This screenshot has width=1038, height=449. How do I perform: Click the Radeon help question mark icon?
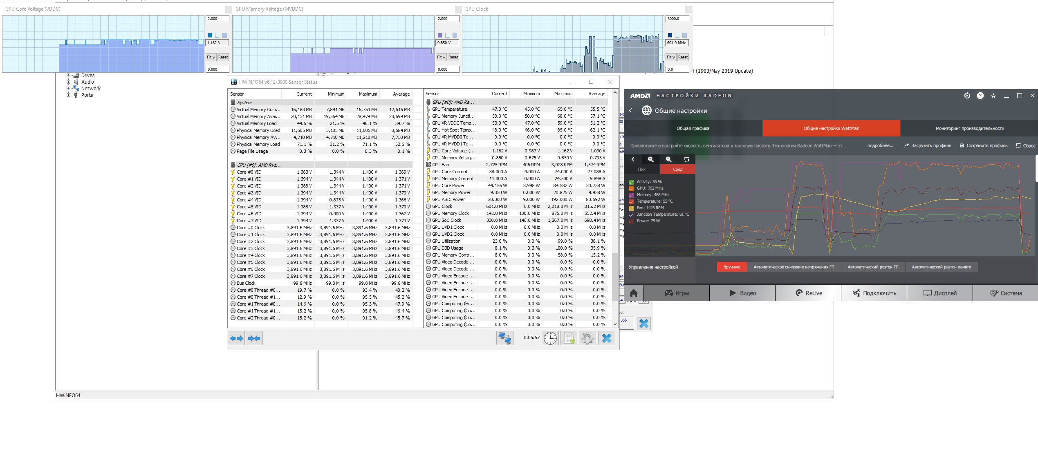pos(980,96)
